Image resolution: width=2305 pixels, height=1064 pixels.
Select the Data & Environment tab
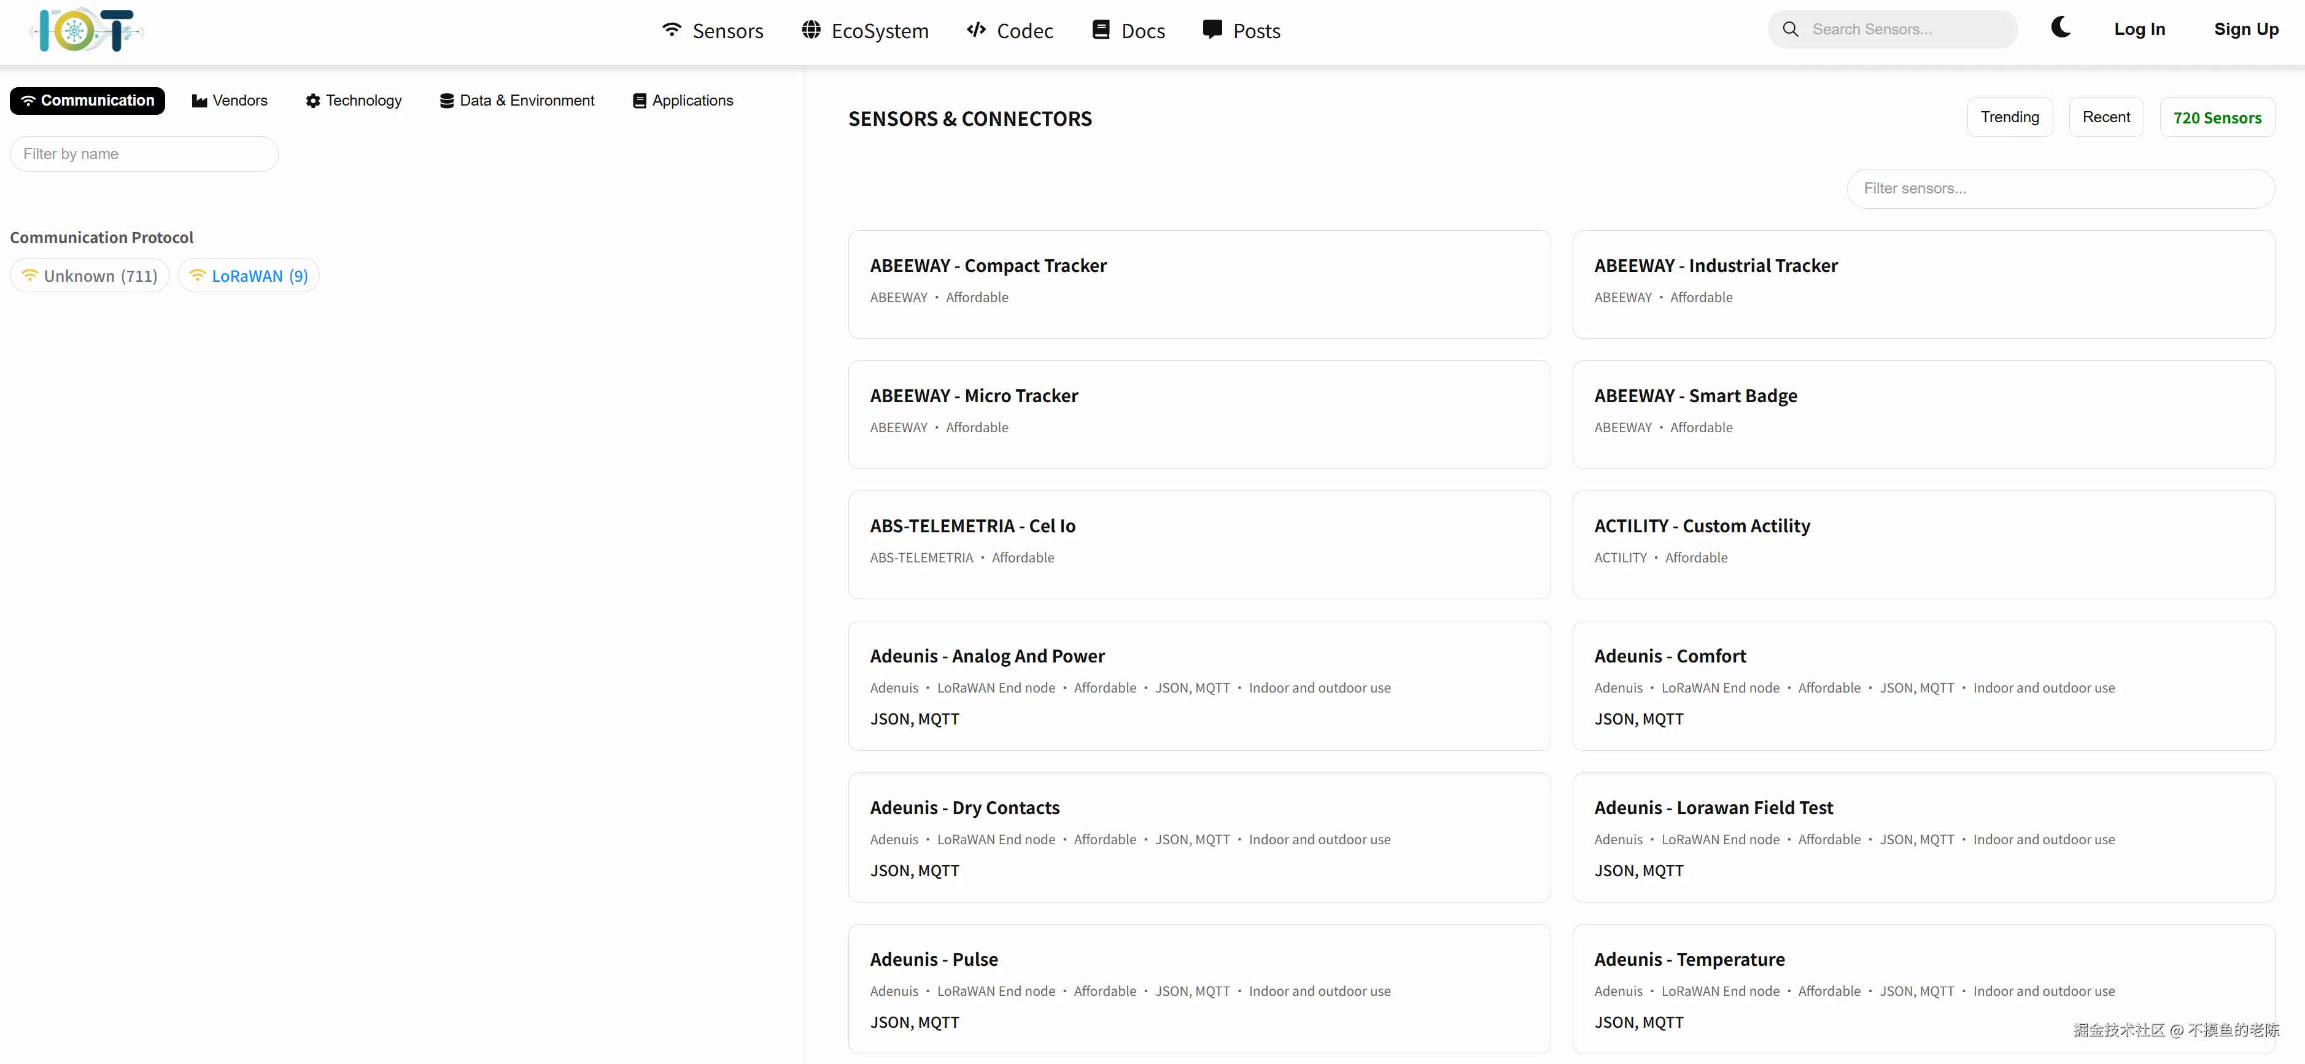point(516,100)
